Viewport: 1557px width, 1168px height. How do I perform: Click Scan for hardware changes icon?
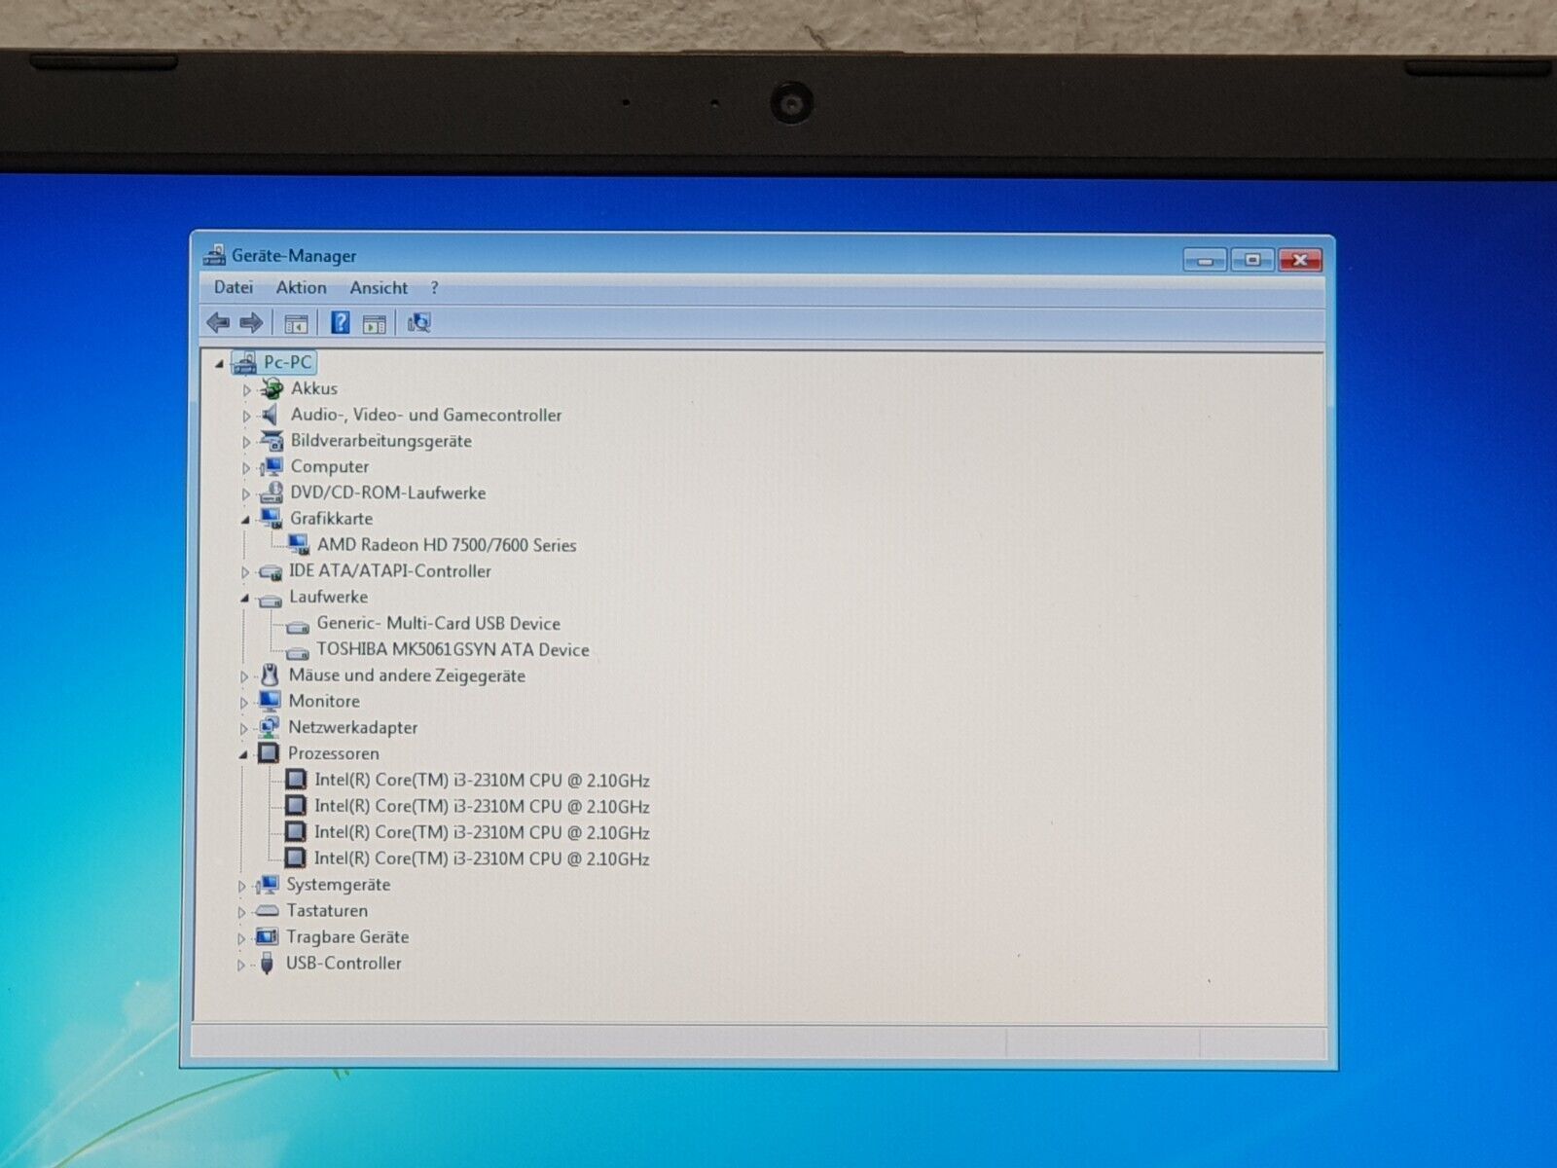pos(419,323)
